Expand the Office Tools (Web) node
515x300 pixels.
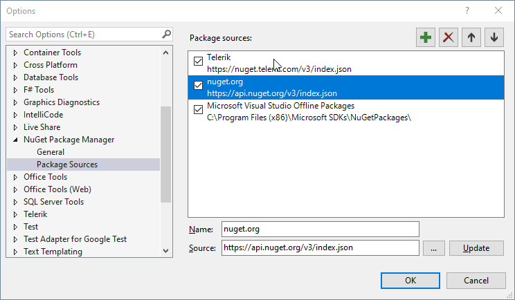pyautogui.click(x=15, y=189)
